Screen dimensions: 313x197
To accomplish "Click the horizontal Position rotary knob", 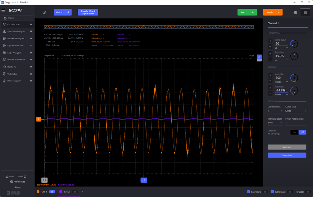I will coord(294,56).
